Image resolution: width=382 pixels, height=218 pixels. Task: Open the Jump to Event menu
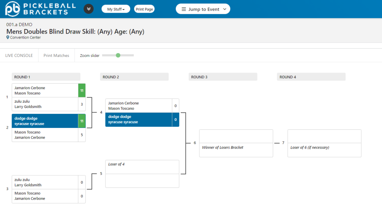coord(203,9)
